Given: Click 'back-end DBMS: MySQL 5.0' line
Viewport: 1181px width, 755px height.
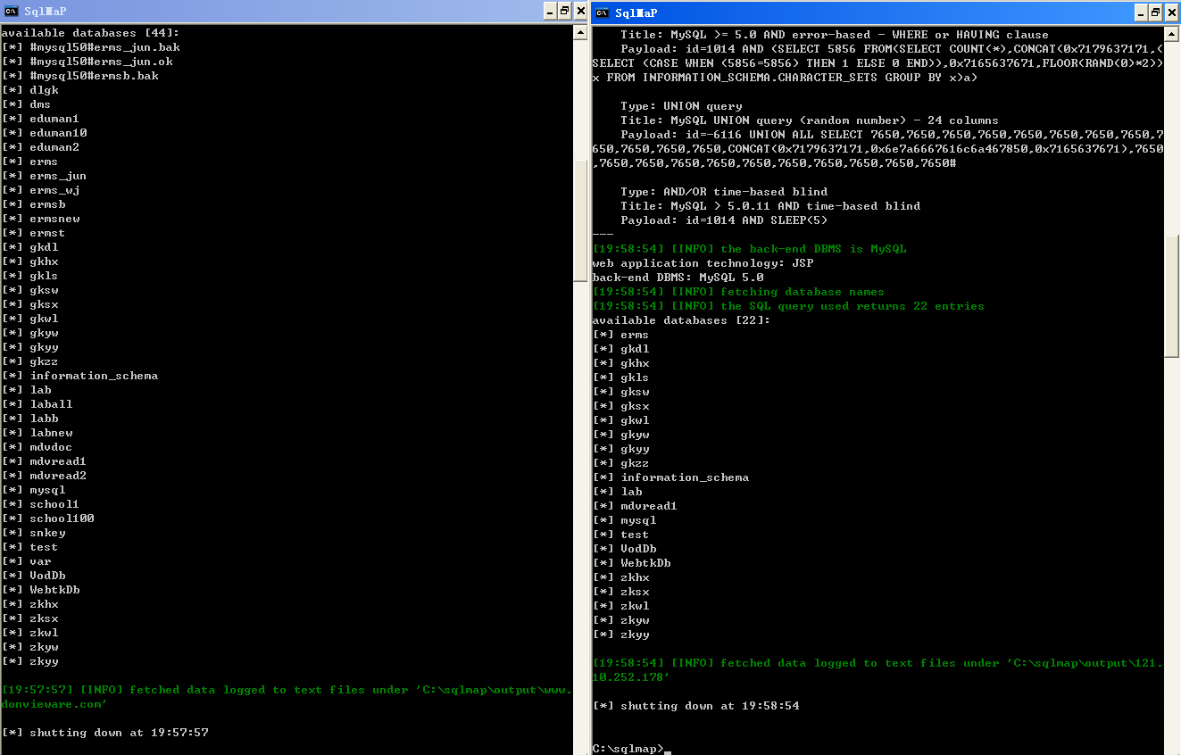Looking at the screenshot, I should [x=678, y=278].
